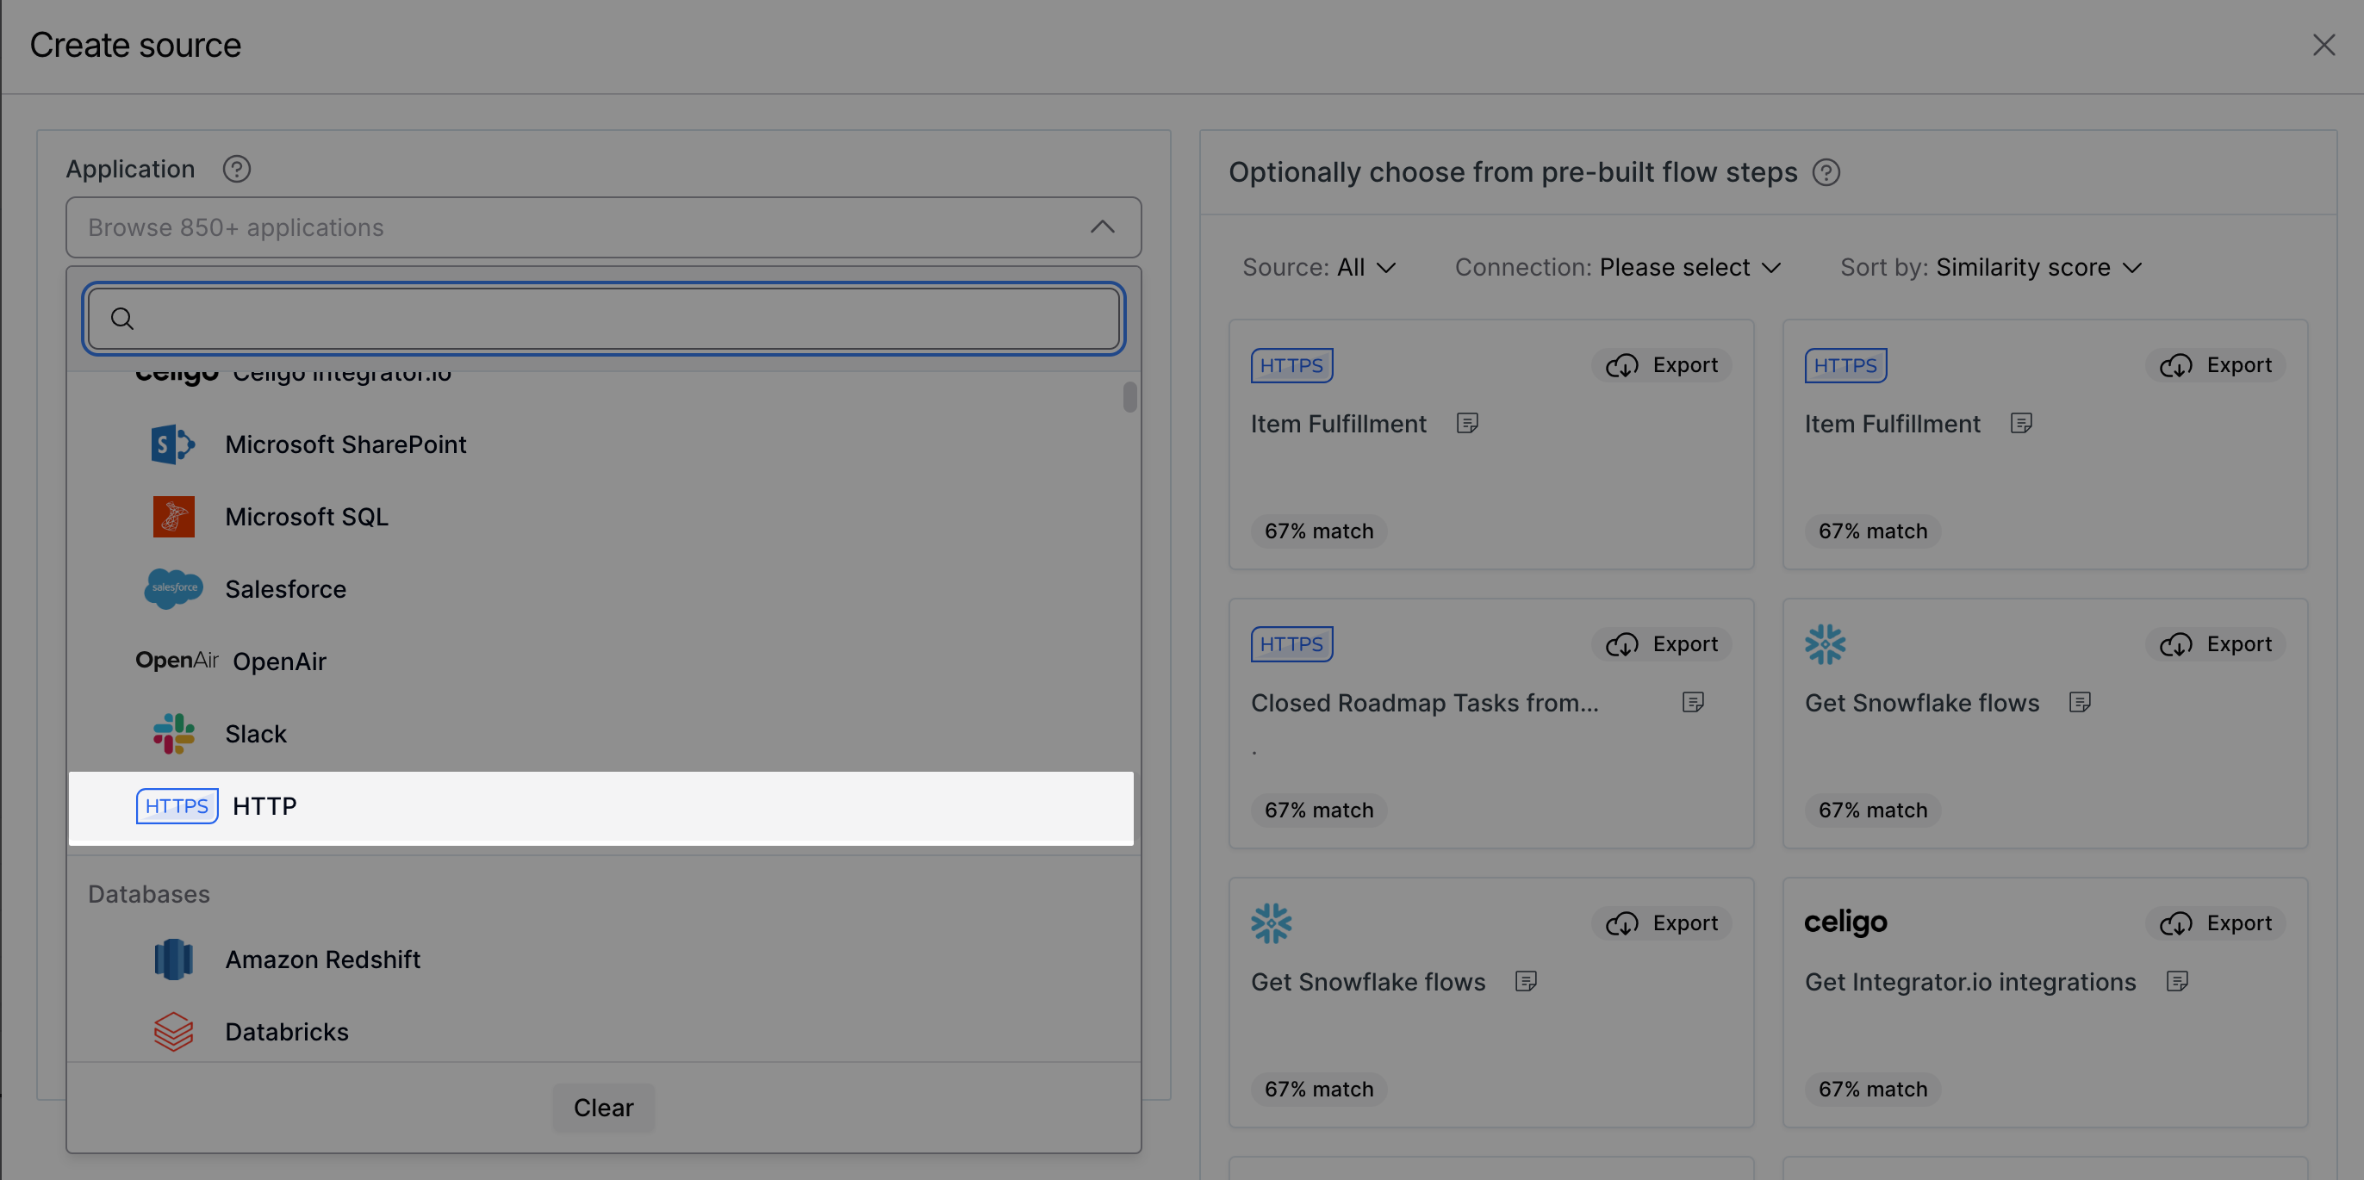Open the Connection Please select dropdown
This screenshot has height=1180, width=2364.
click(x=1689, y=267)
